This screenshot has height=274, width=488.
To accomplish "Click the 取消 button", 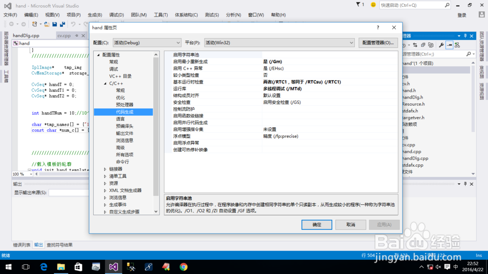I will pyautogui.click(x=350, y=225).
